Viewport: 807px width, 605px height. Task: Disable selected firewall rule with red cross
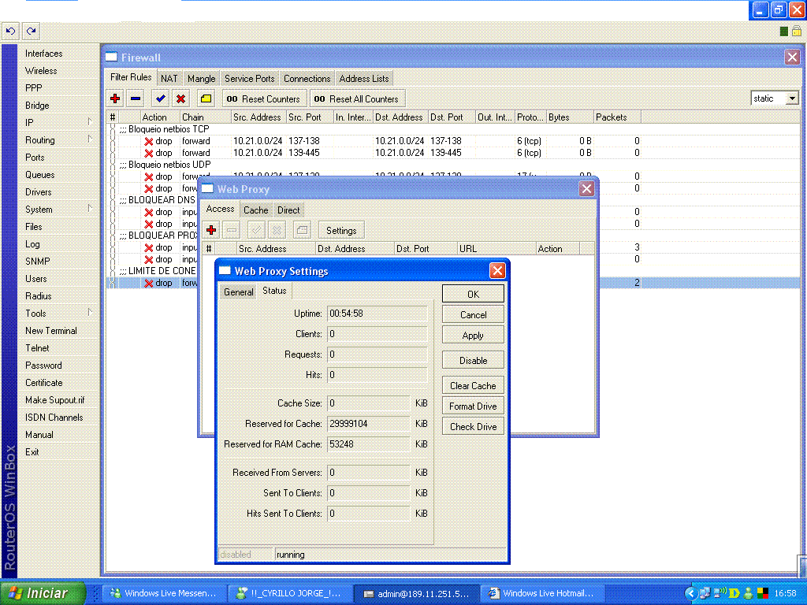tap(180, 98)
